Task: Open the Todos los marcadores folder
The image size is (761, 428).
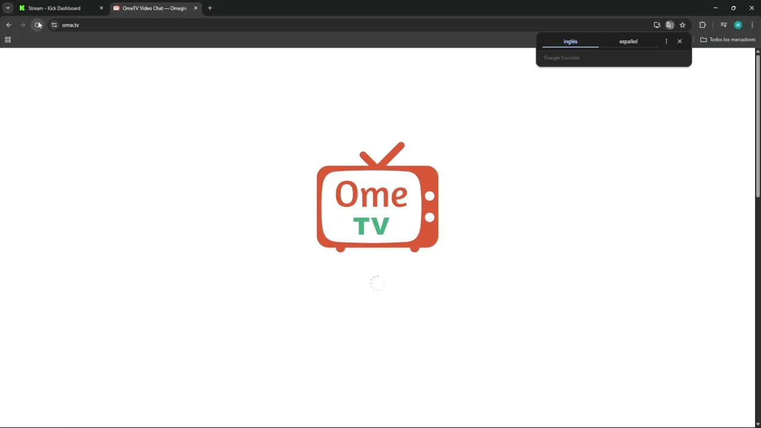Action: (x=728, y=40)
